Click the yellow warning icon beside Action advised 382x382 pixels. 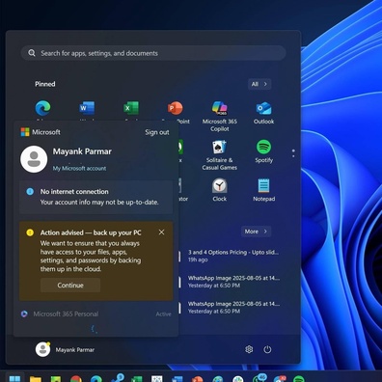(x=30, y=232)
